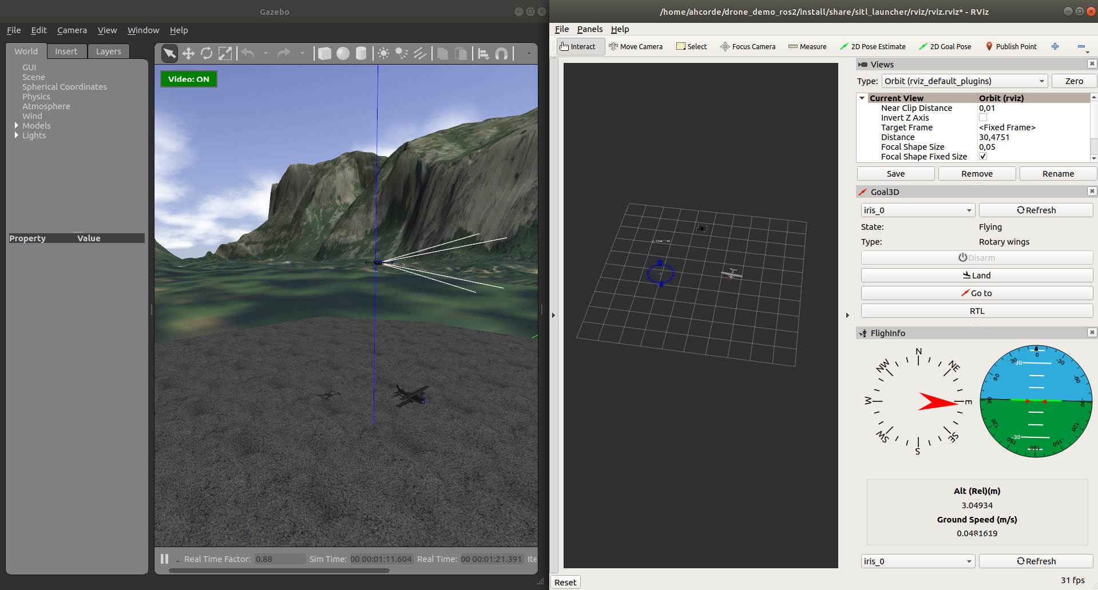1098x590 pixels.
Task: Click the Redo arrow in Gazebo toolbar
Action: click(x=284, y=53)
